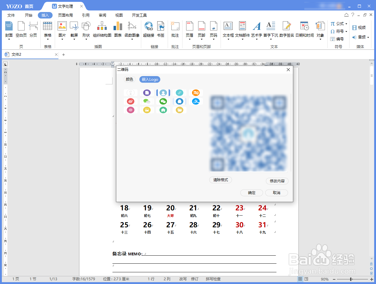Insert WordArt (艺术字)

pyautogui.click(x=257, y=30)
